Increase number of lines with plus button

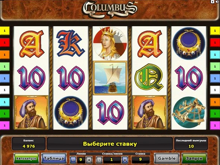pos(89,160)
